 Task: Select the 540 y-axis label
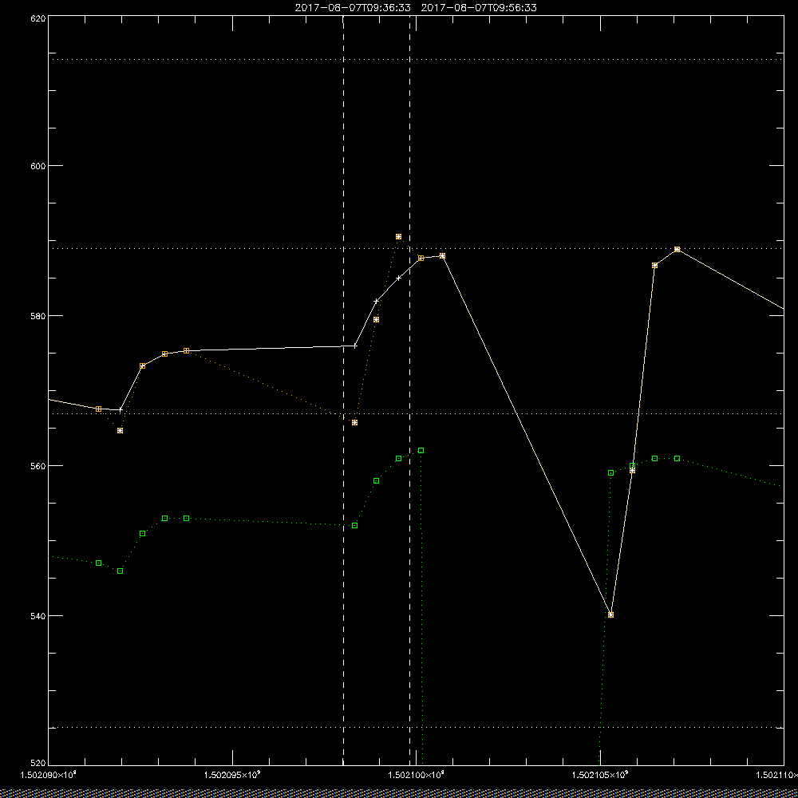click(x=38, y=616)
